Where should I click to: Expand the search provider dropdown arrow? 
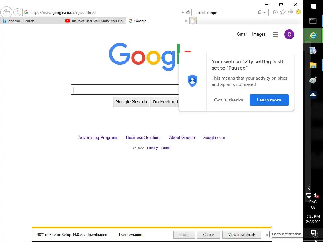265,13
